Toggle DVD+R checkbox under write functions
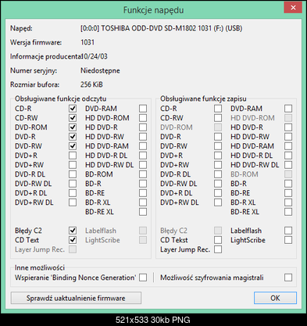Viewport: 307px width, 326px height. pos(218,156)
